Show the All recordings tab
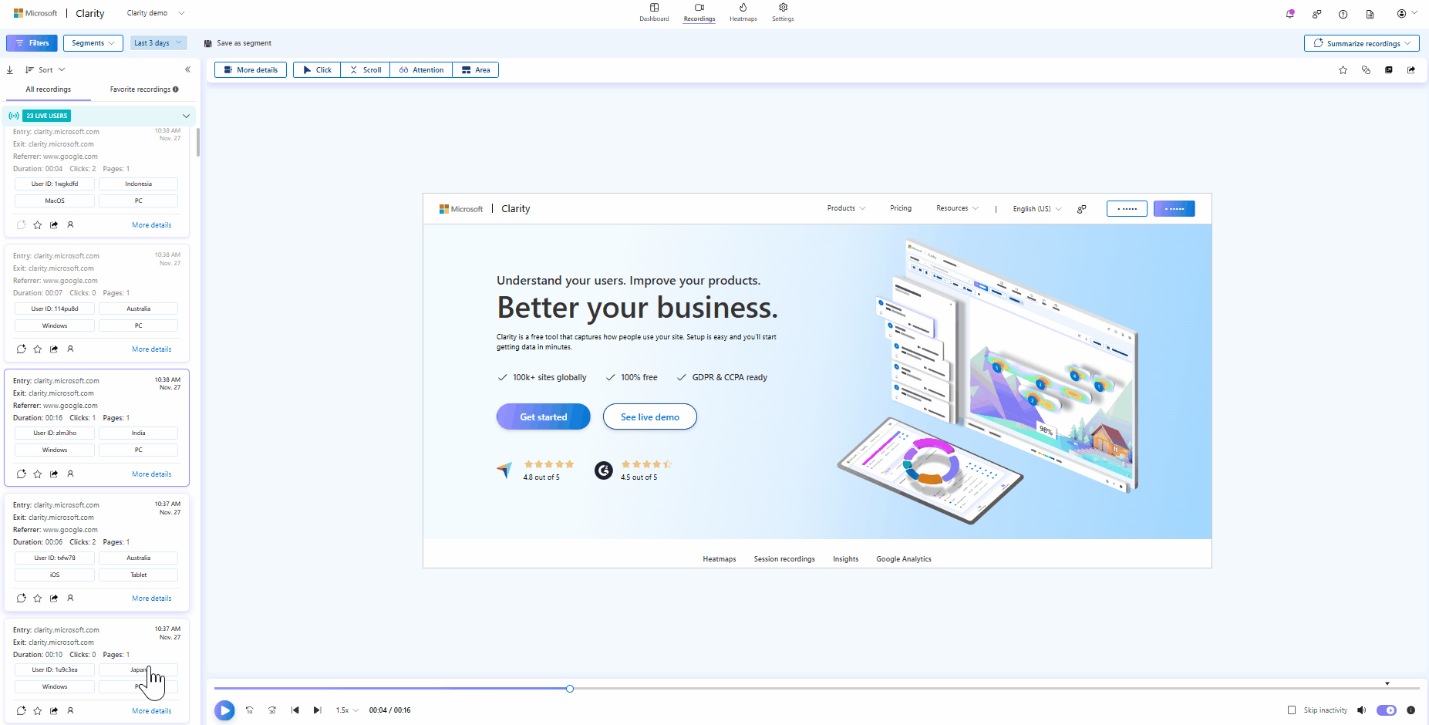This screenshot has width=1429, height=725. [x=48, y=89]
